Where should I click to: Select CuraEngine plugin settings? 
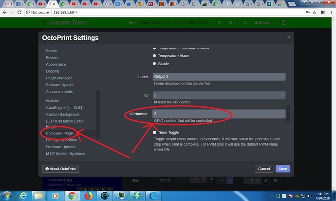click(65, 108)
